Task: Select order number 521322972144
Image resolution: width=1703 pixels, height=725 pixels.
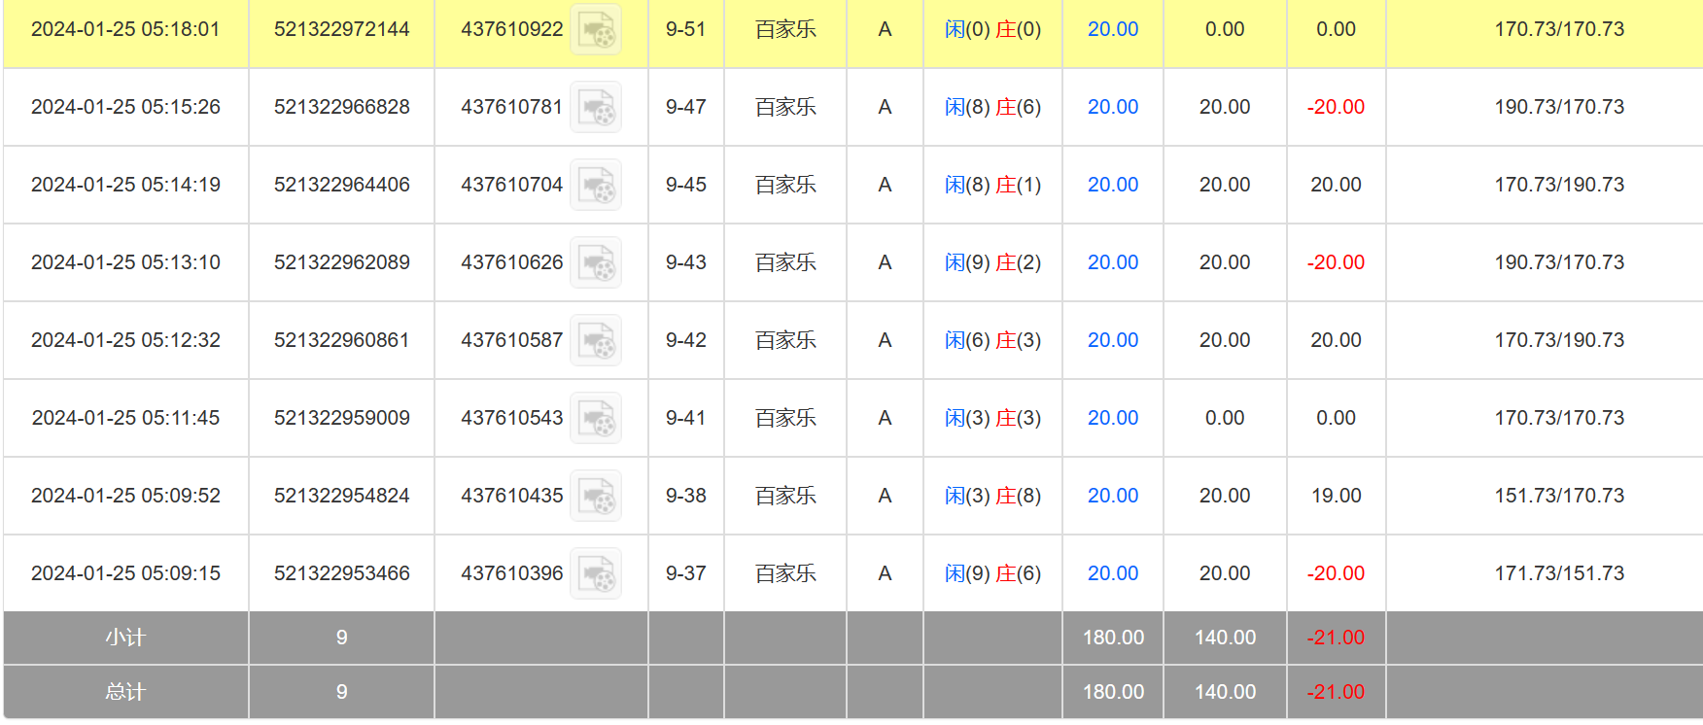Action: [x=341, y=29]
